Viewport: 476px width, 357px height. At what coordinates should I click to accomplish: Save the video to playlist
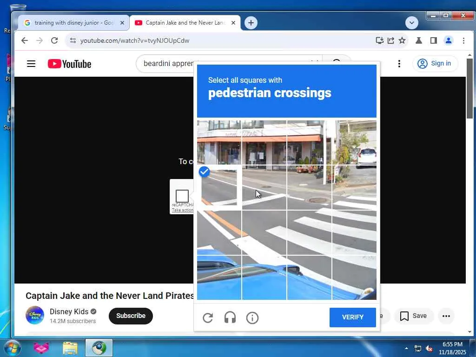pyautogui.click(x=413, y=316)
